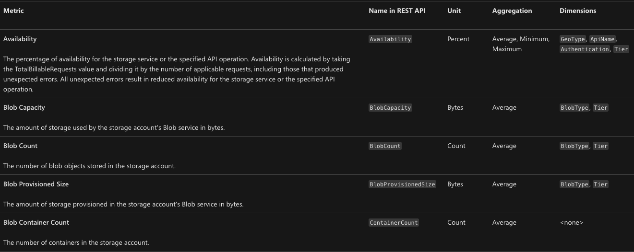Screen dimensions: 634x252
Task: Click the "Aggregation" column header
Action: tap(512, 11)
